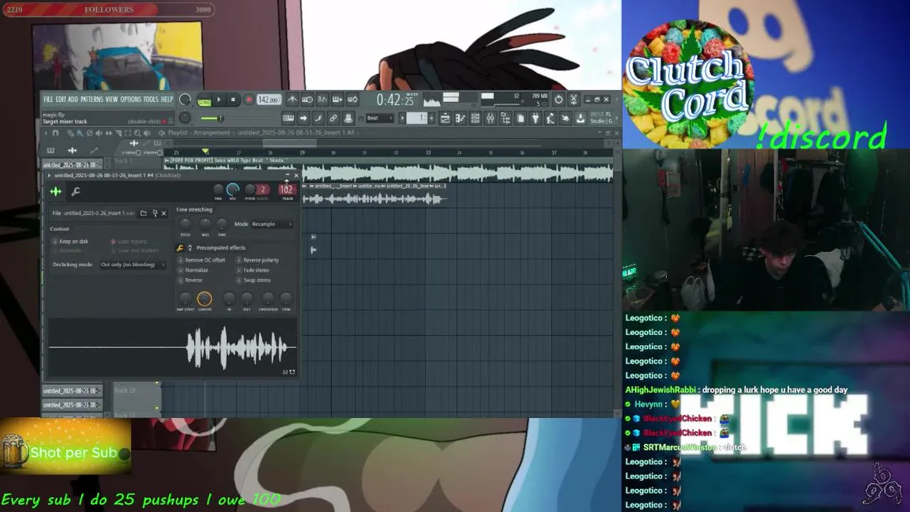Toggle the recording countdown icon
This screenshot has height=512, width=910.
point(322,100)
